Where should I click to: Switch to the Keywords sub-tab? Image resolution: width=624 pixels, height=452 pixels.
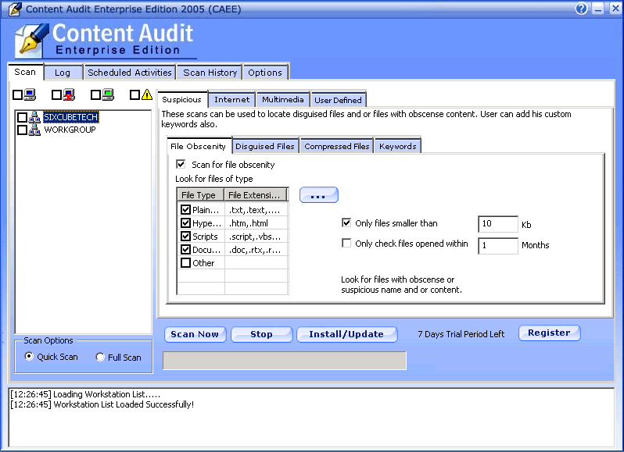(397, 147)
